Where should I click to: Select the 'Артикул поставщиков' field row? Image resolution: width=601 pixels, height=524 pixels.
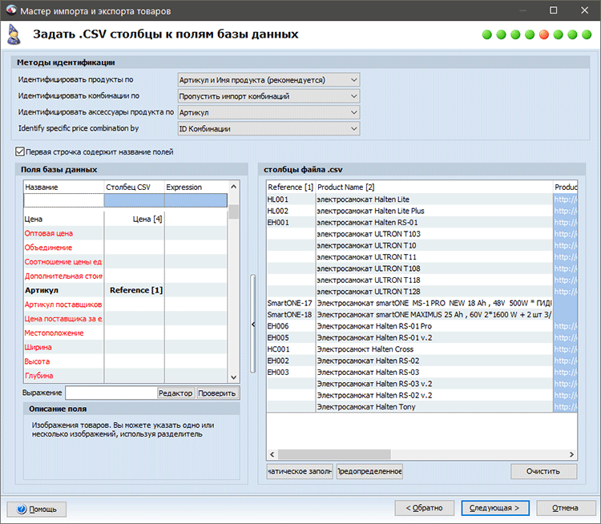coord(125,304)
